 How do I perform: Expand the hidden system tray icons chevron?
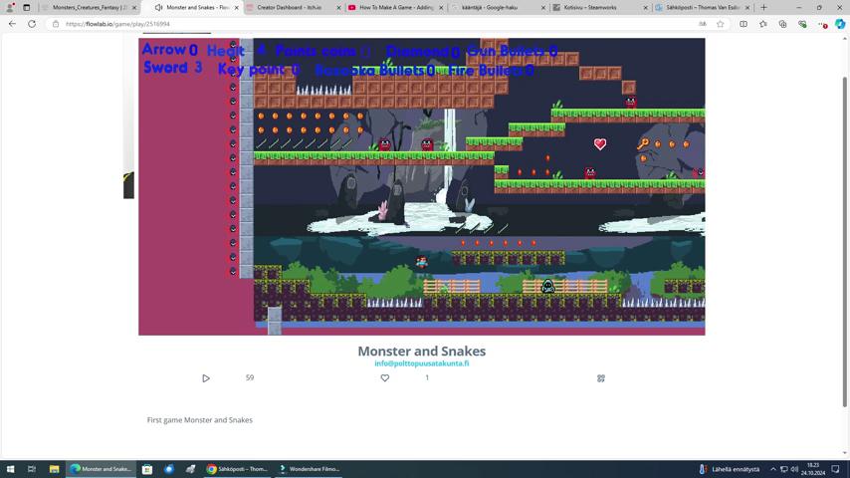[x=772, y=469]
